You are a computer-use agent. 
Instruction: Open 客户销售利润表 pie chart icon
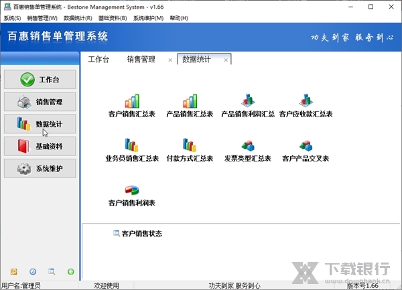pyautogui.click(x=132, y=190)
